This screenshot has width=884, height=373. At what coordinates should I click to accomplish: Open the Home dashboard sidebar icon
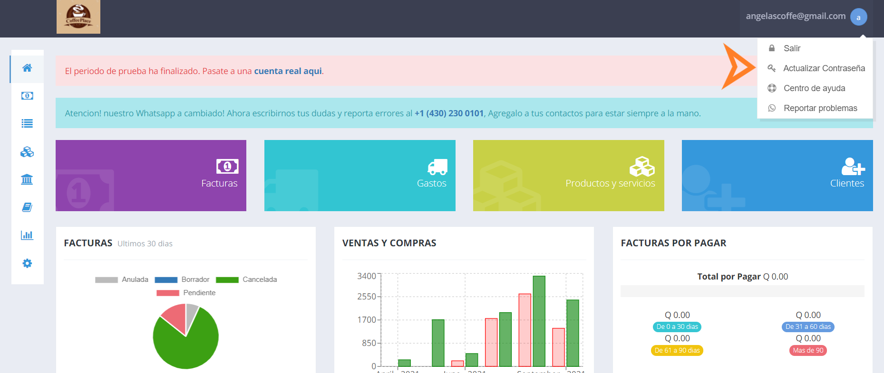[x=27, y=68]
